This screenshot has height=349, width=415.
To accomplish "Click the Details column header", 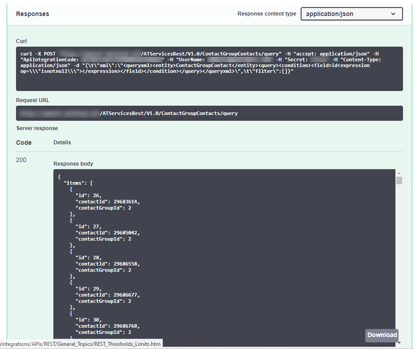I will (62, 142).
